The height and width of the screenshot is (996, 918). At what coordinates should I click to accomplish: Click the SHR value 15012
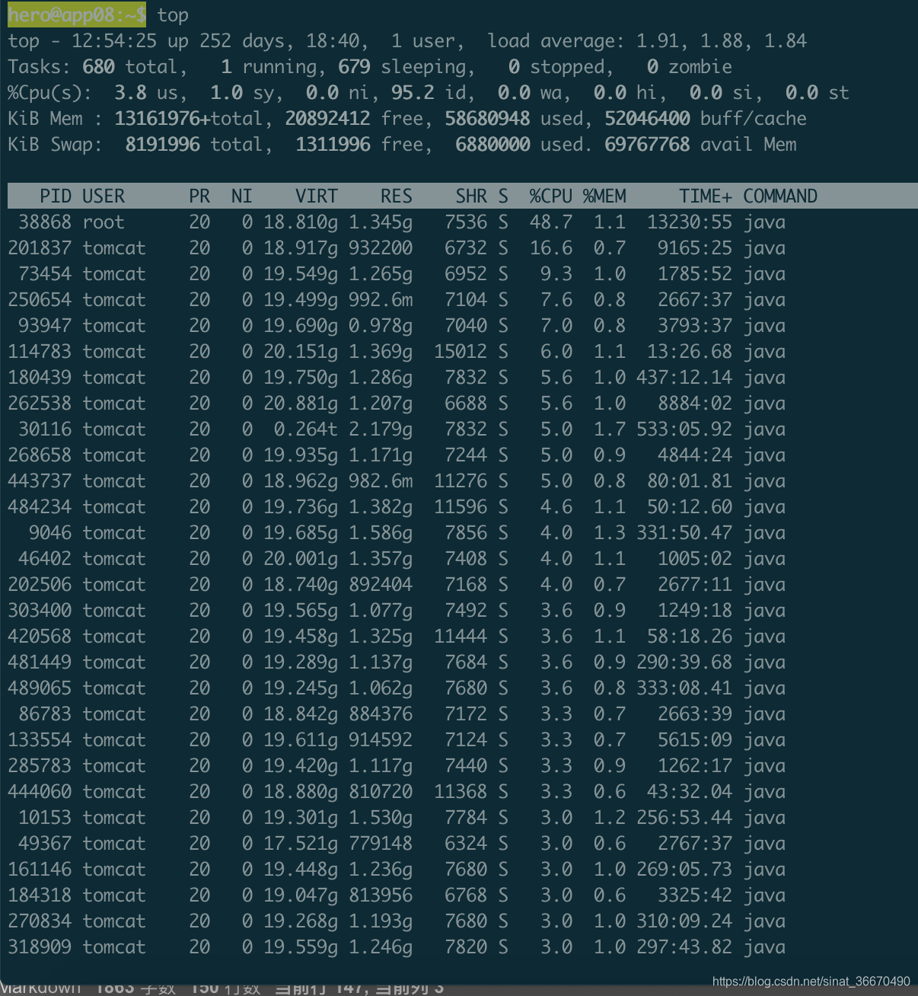point(461,351)
